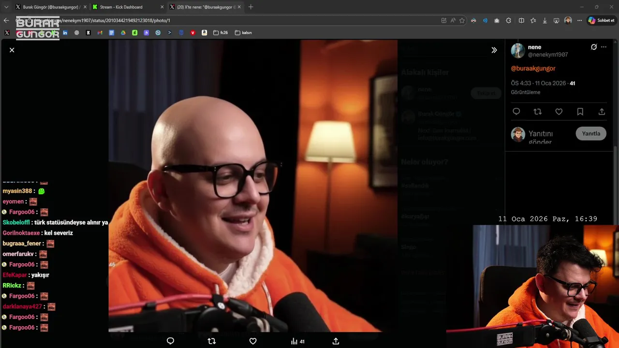Click the retweet icon in the sidebar action row
Viewport: 619px width, 348px height.
(x=537, y=112)
